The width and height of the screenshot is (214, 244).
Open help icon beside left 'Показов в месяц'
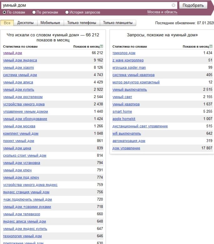pyautogui.click(x=102, y=46)
